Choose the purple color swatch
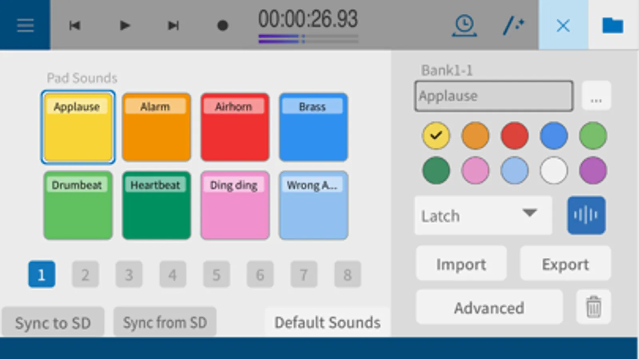 593,170
